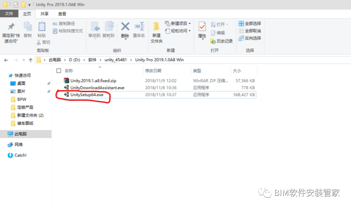The width and height of the screenshot is (351, 208).
Task: Click 软件 in the address path
Action: click(92, 60)
